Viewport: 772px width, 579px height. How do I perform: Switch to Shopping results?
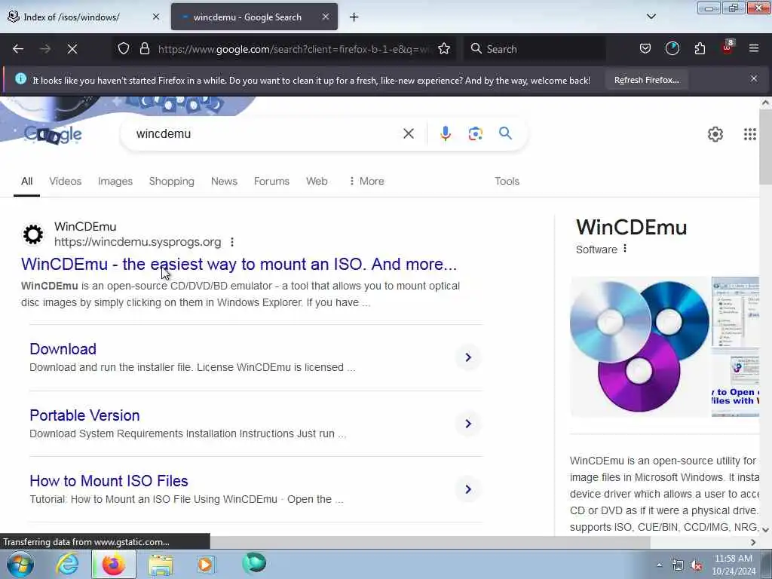coord(171,181)
